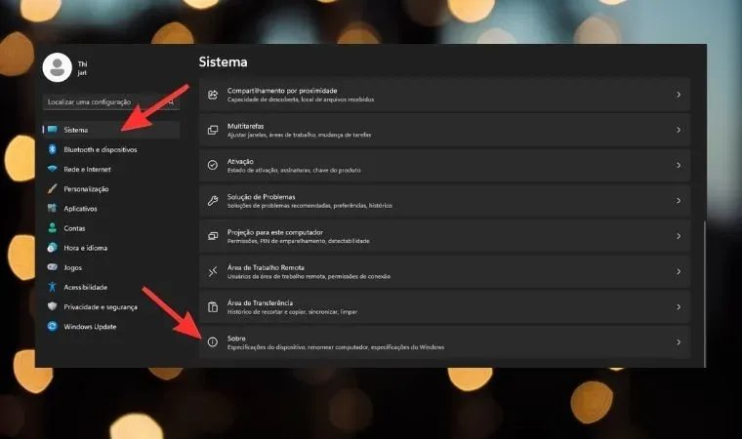Click 'Histórico de recortar e copiar' description
The width and height of the screenshot is (742, 439).
[292, 312]
